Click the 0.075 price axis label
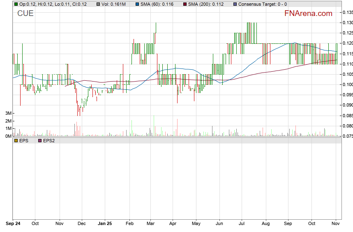This screenshot has height=232, width=353. click(347, 136)
